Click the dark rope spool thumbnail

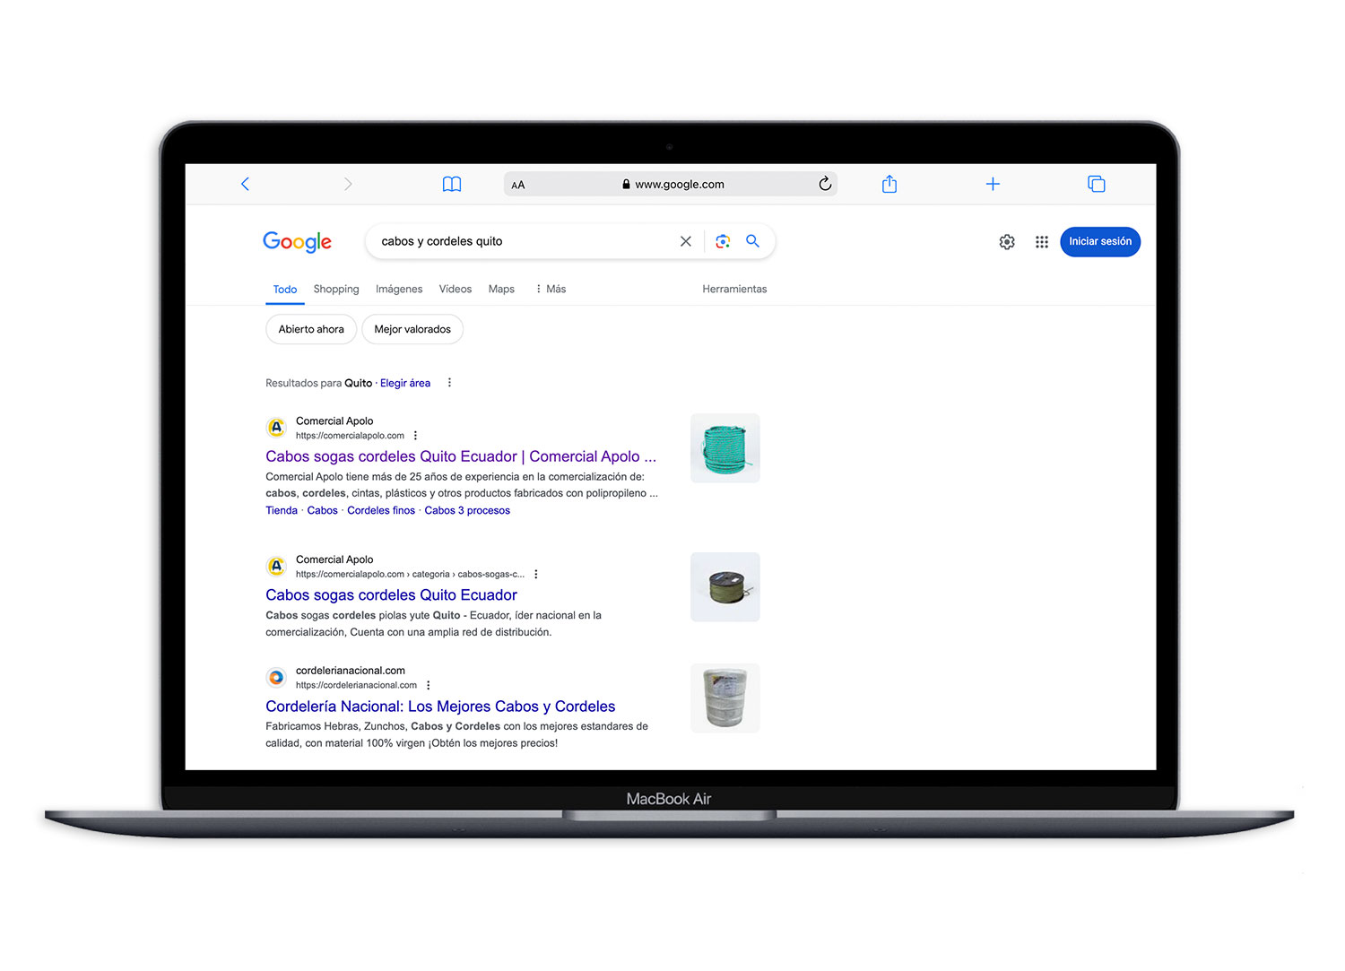[x=725, y=587]
